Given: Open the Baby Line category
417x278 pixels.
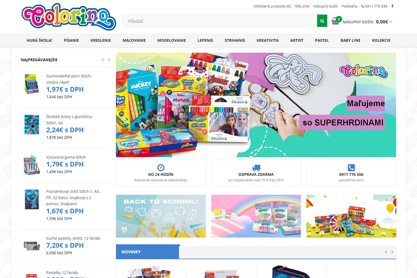Looking at the screenshot, I should pos(350,40).
